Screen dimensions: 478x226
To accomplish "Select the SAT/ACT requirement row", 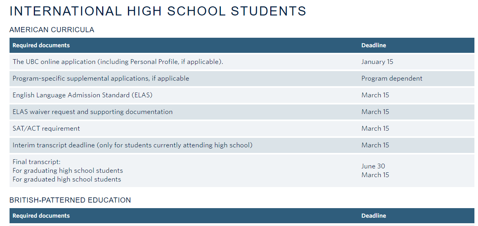I will [242, 129].
